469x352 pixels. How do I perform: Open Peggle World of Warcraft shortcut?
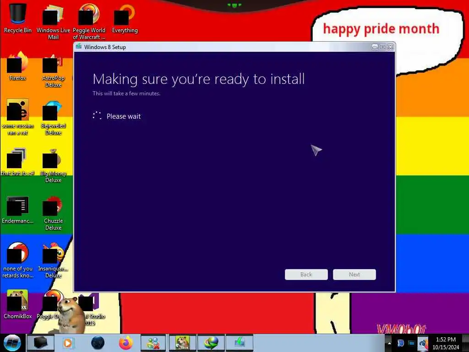click(89, 22)
